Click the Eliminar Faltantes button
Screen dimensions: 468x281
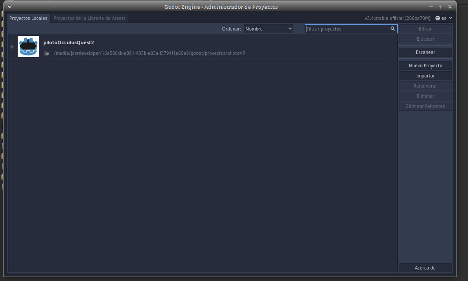(426, 106)
